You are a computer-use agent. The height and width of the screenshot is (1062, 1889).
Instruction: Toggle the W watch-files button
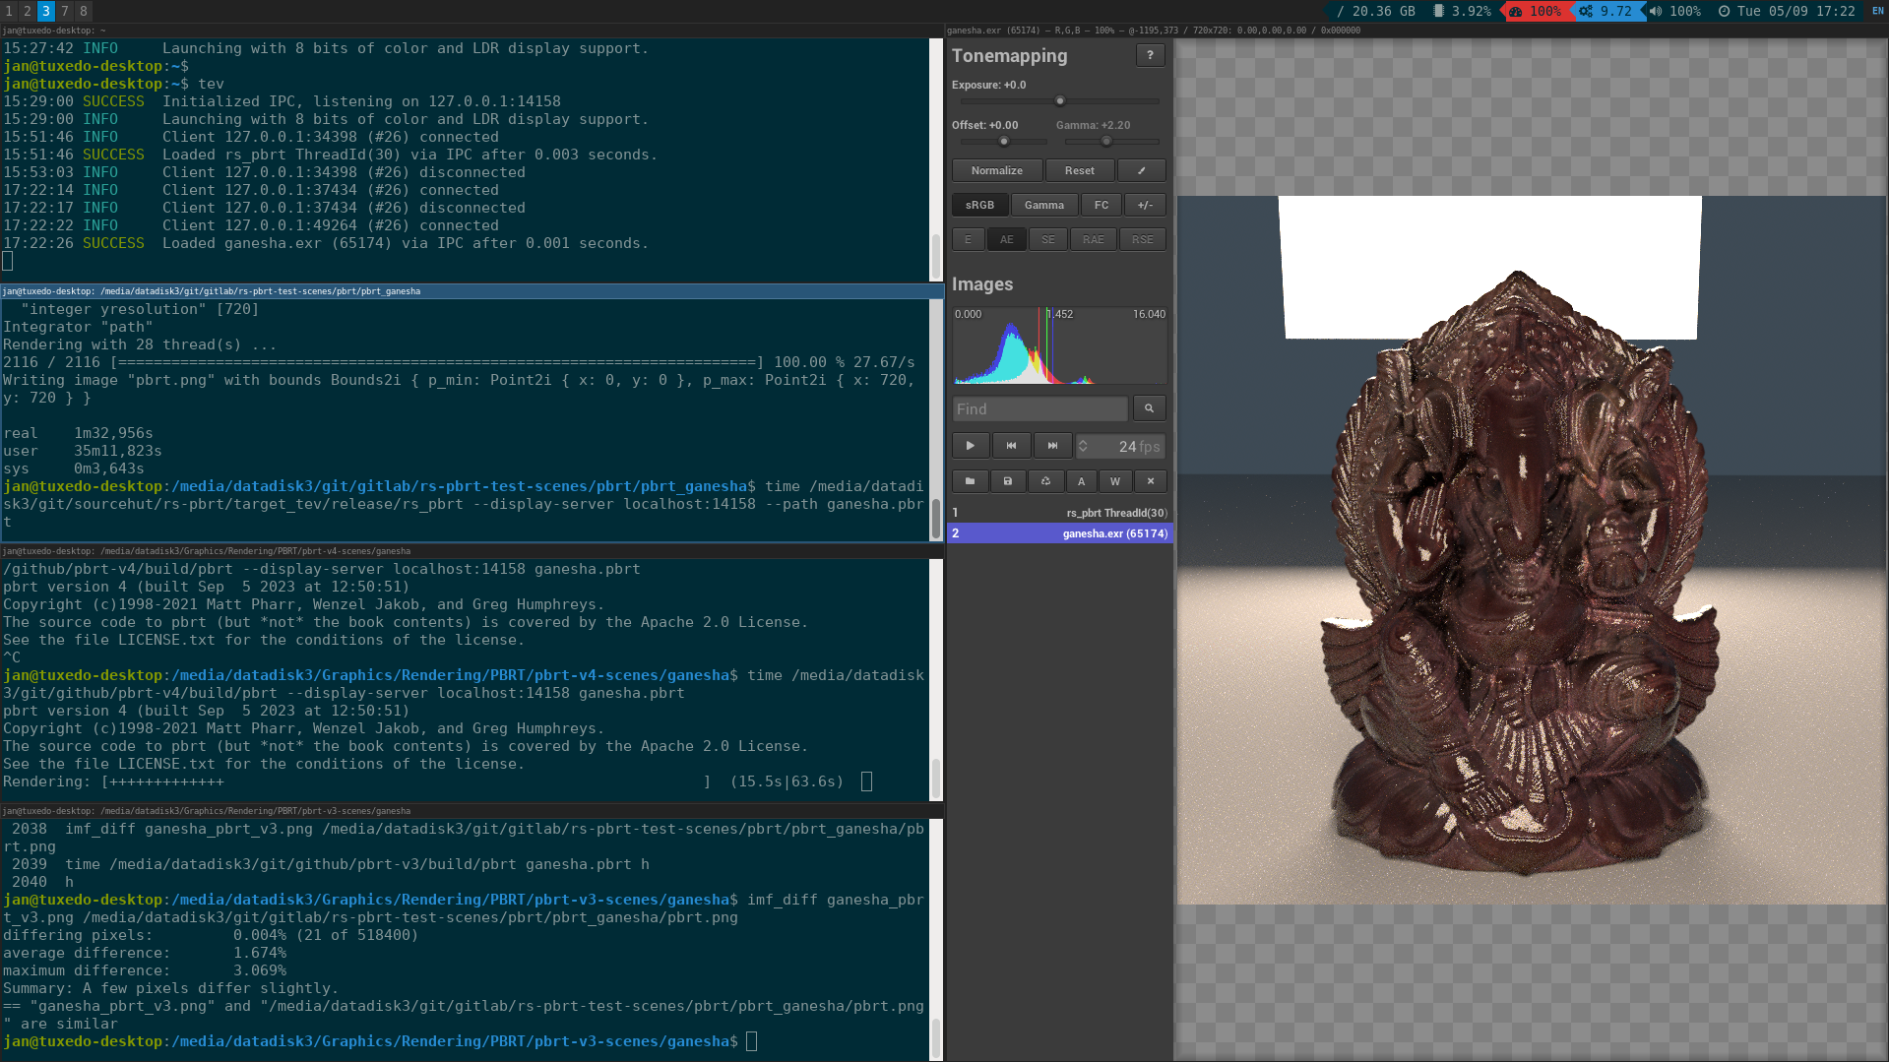1115,481
